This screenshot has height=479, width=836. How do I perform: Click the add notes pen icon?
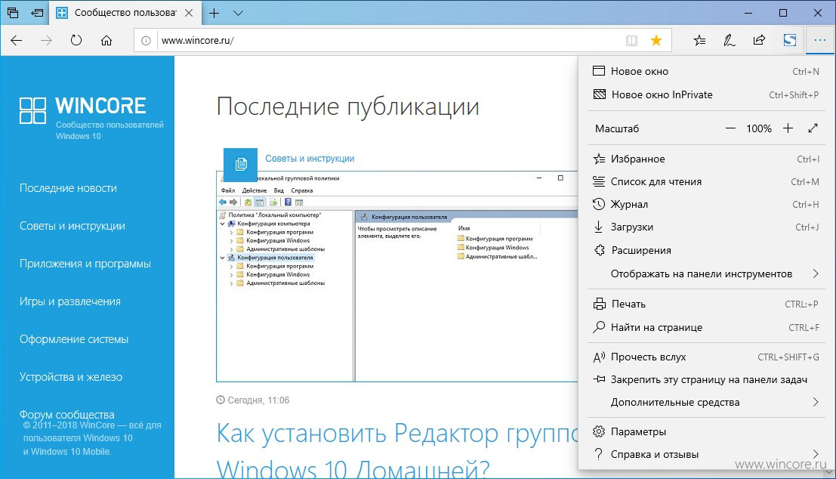click(x=729, y=41)
